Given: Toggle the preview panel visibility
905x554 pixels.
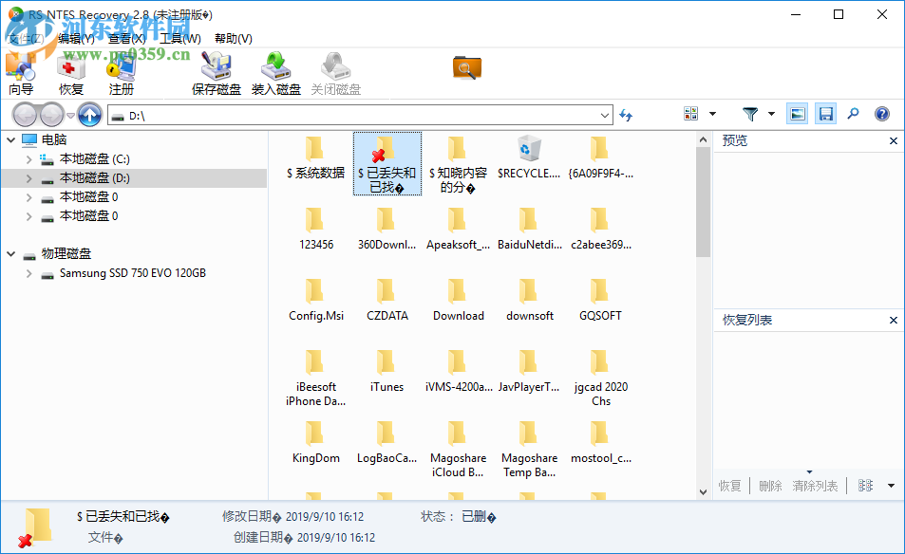Looking at the screenshot, I should tap(797, 113).
